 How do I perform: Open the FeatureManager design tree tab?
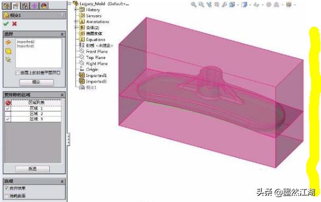[x=7, y=5]
